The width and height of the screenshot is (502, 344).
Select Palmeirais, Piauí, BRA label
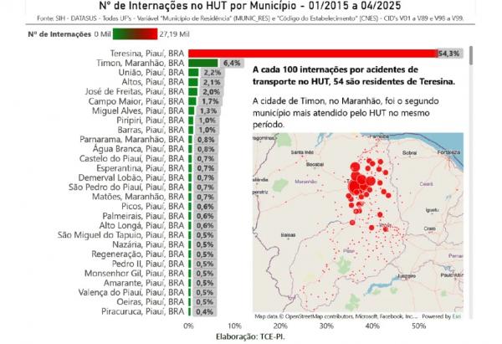click(143, 216)
